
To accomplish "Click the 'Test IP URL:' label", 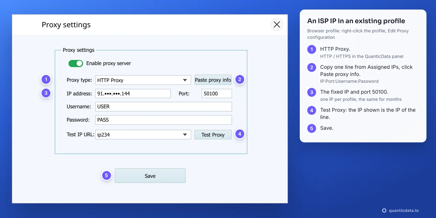I will point(80,135).
